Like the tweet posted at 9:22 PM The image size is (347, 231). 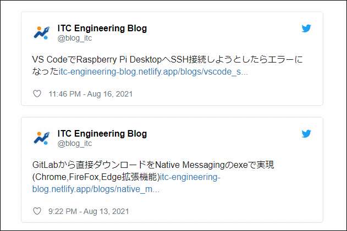point(37,211)
